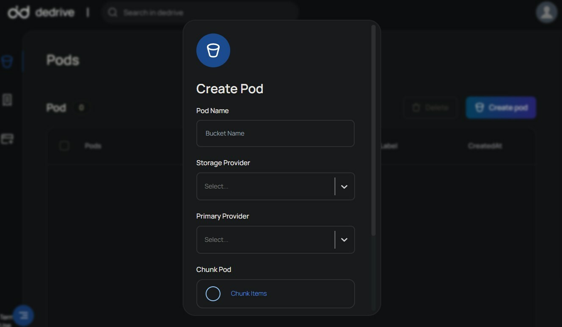Viewport: 562px width, 327px height.
Task: Tick the select-all checkbox in Pods table
Action: (64, 146)
